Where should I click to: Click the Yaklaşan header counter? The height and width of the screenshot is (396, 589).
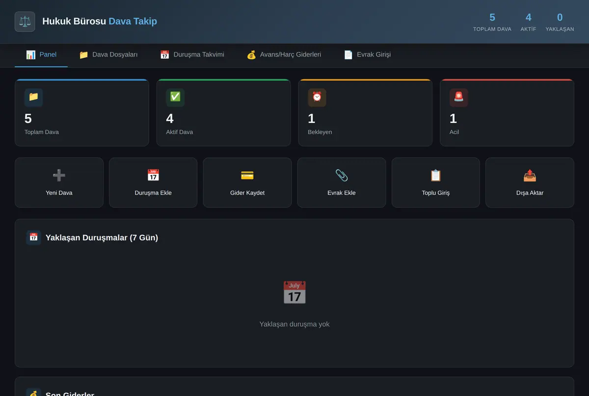point(560,22)
